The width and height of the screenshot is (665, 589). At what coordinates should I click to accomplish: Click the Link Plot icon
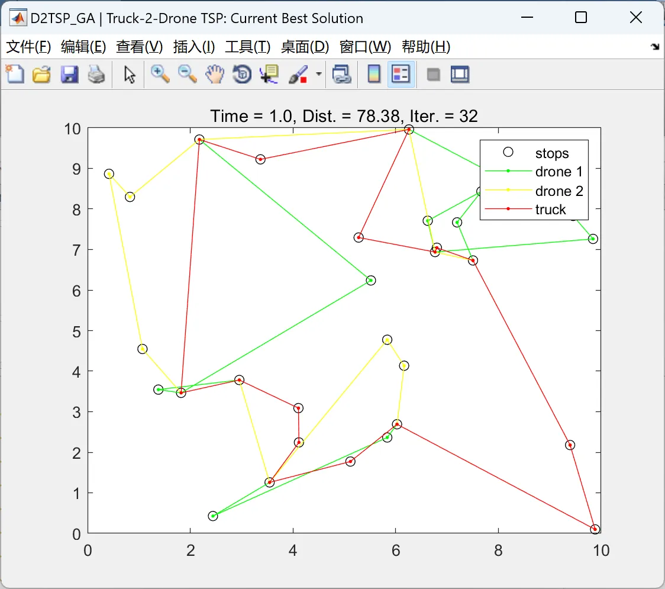(342, 74)
